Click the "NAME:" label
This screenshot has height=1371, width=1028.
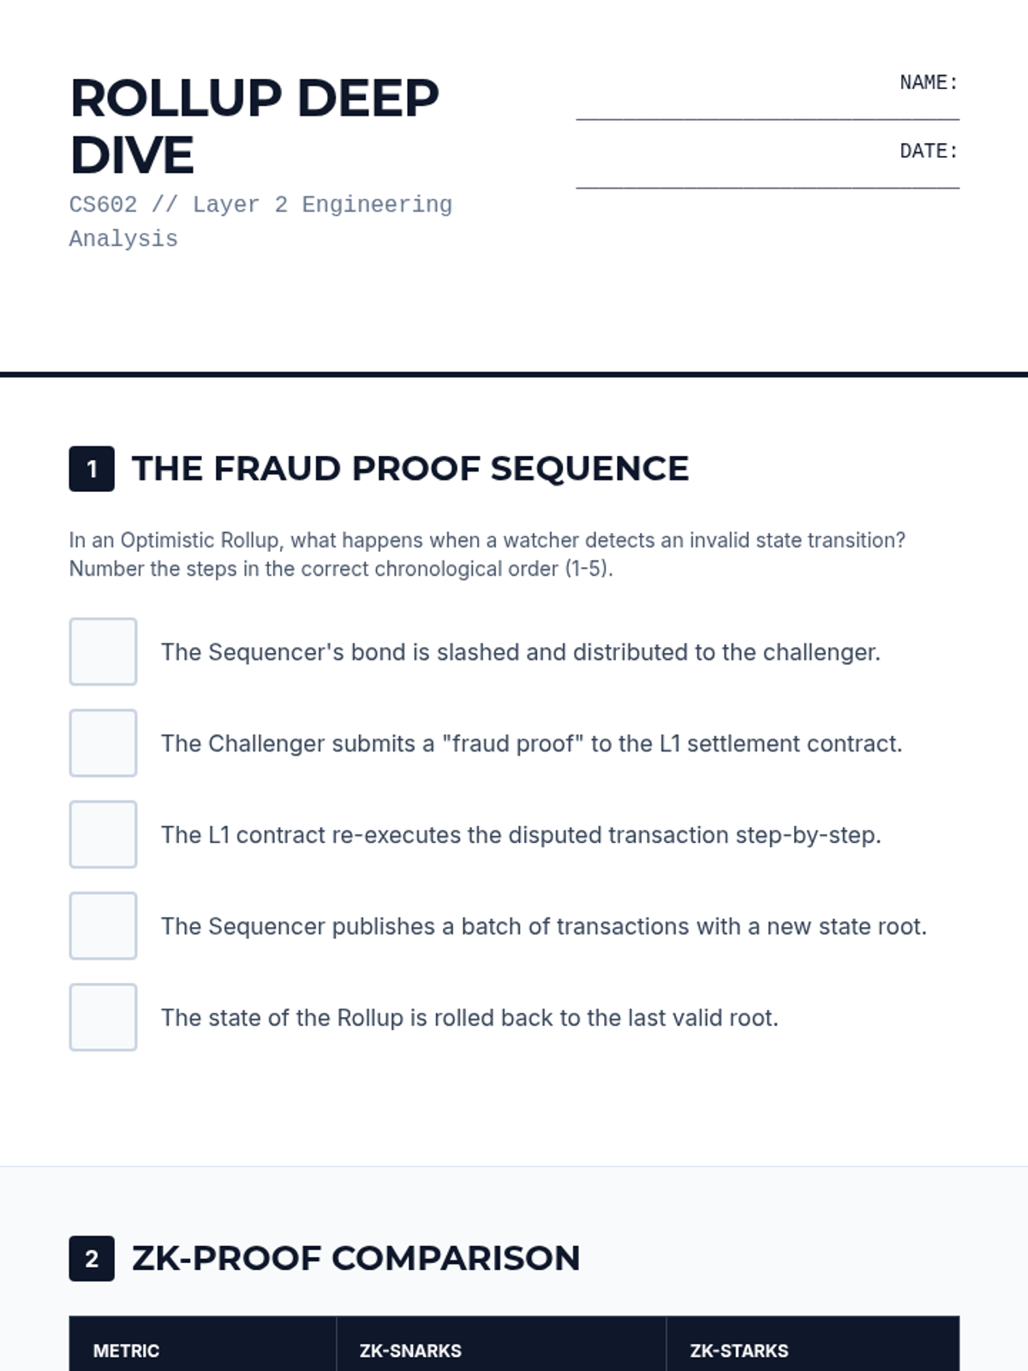[929, 83]
